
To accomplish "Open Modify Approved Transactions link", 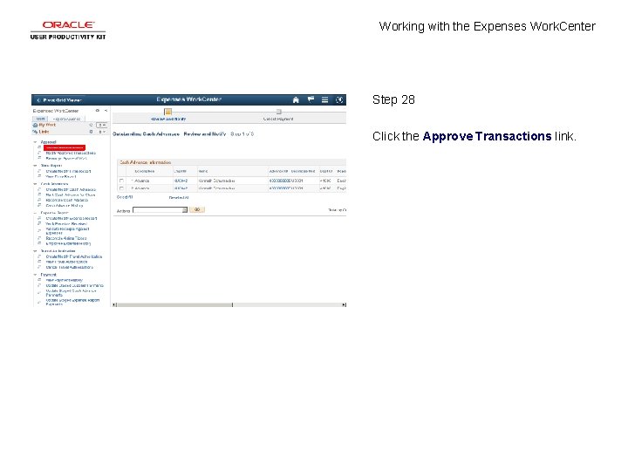I will (71, 153).
